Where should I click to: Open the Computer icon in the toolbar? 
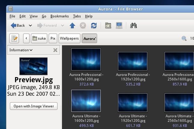119,25
